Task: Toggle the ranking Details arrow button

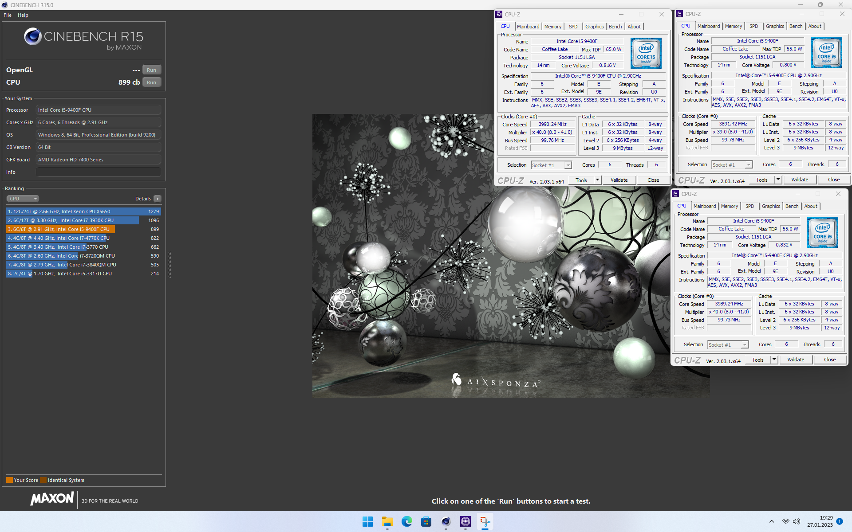Action: pos(158,199)
